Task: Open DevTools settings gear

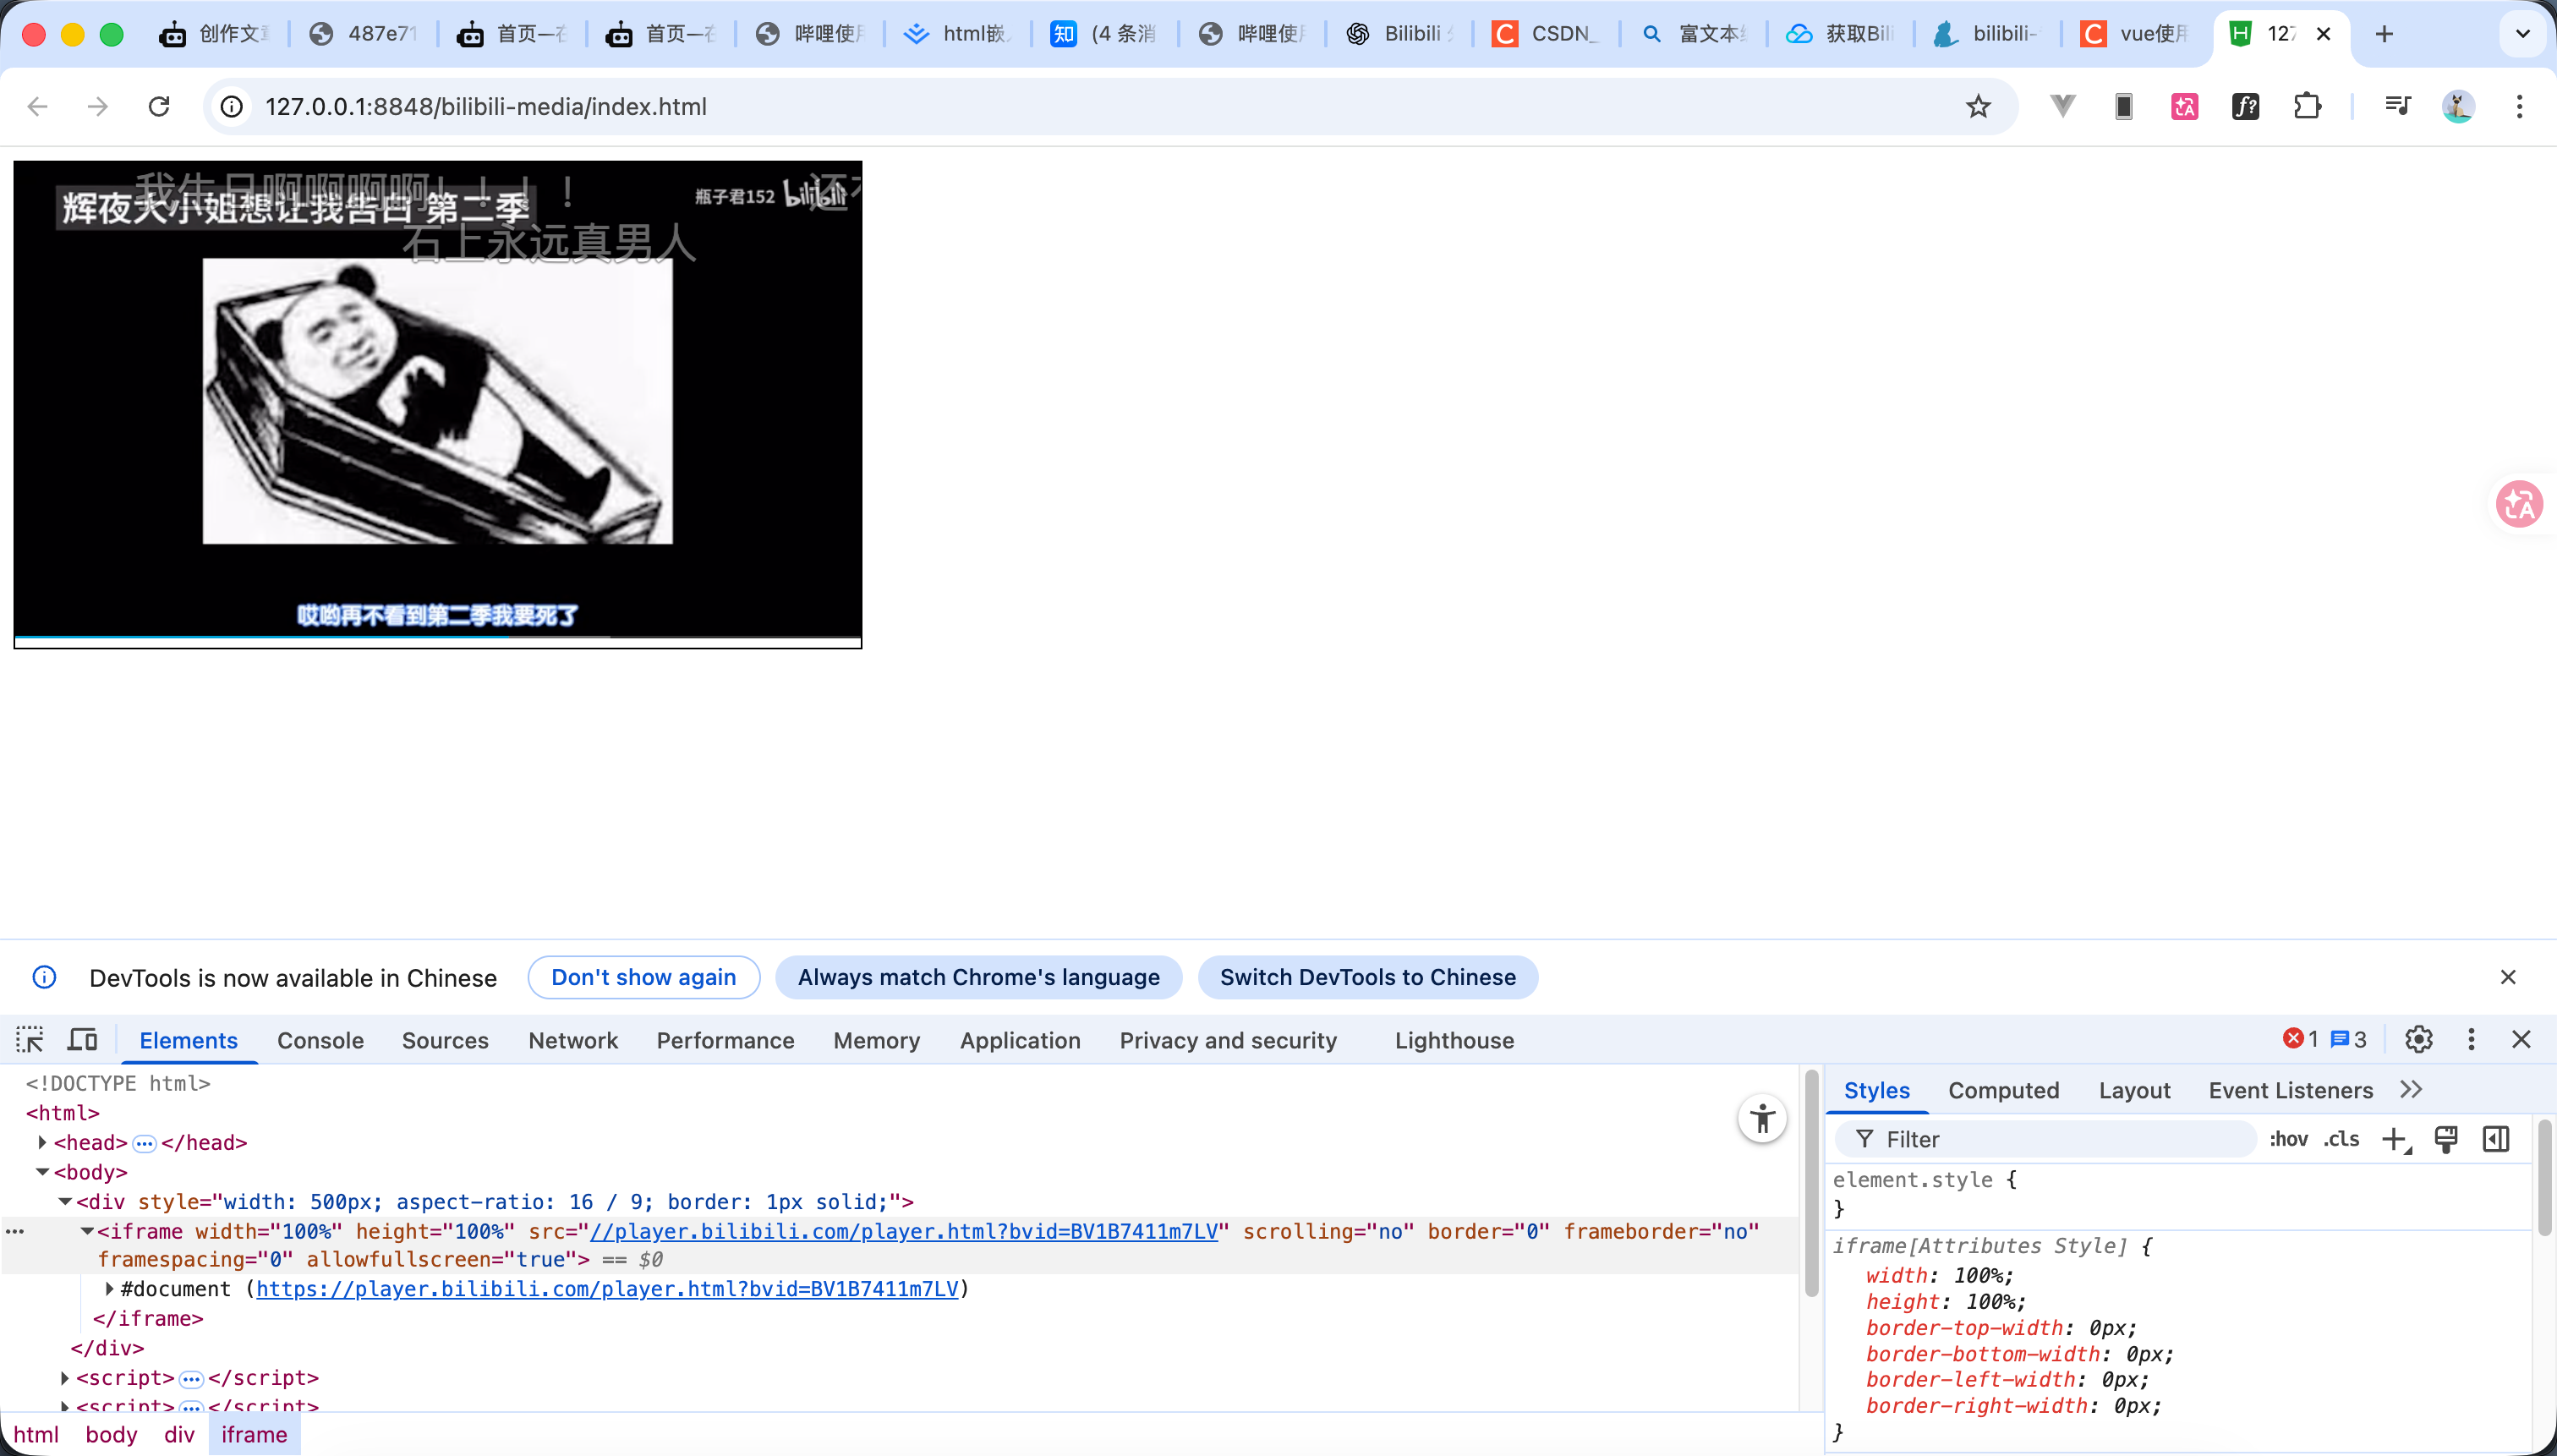Action: pos(2418,1040)
